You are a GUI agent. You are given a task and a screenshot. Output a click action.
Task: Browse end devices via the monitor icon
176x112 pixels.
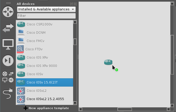click(8, 44)
